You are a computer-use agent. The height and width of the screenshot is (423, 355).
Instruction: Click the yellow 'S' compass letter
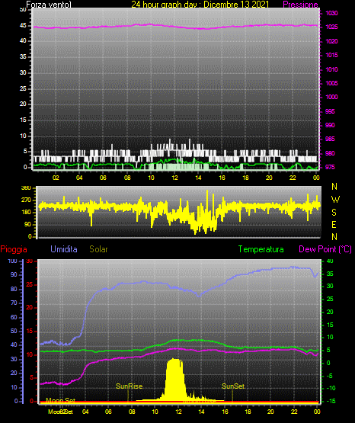pos(334,213)
